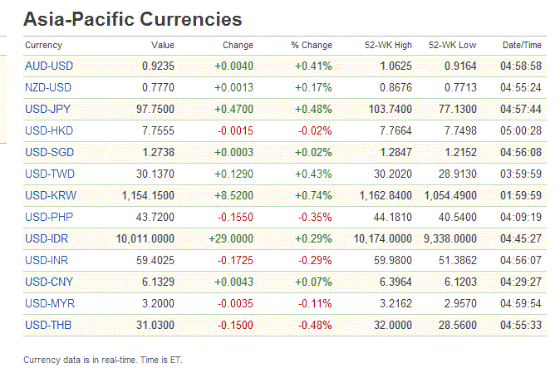This screenshot has height=368, width=560.
Task: Click the Date/Time column header
Action: click(523, 45)
